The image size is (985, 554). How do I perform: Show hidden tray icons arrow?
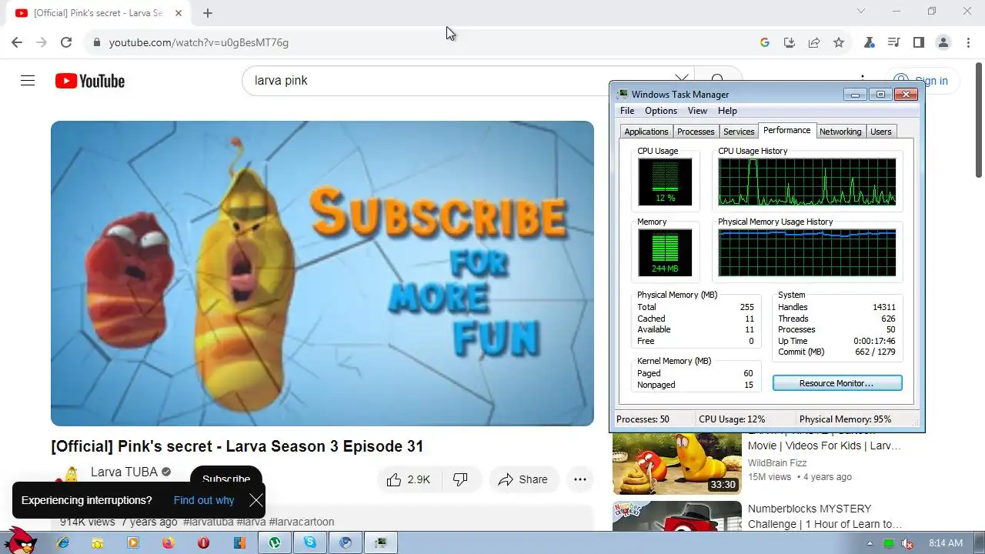click(x=870, y=543)
